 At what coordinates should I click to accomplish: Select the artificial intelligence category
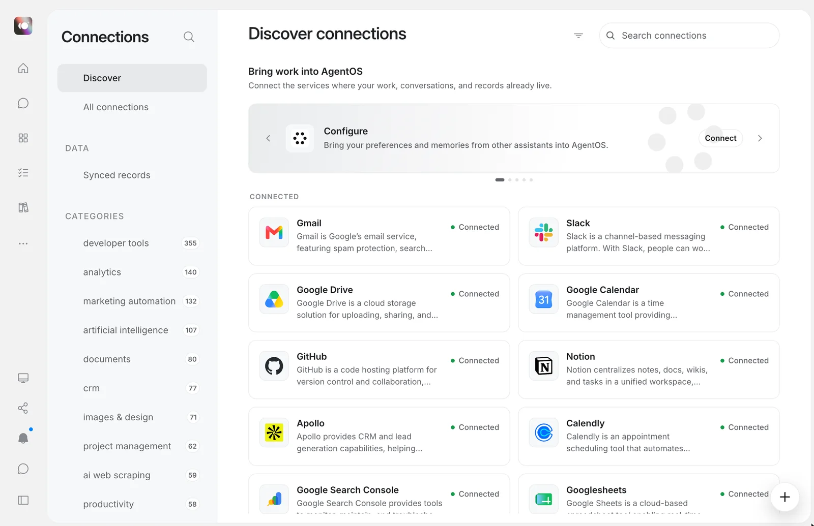click(x=132, y=330)
